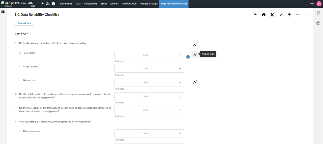Click the print icon in the checklist toolbar
The image size is (323, 144).
pyautogui.click(x=264, y=15)
